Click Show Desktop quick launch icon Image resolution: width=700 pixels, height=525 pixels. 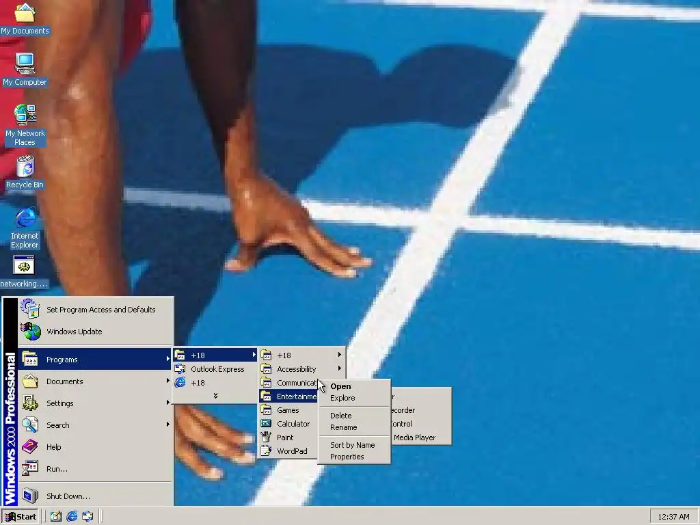(56, 517)
